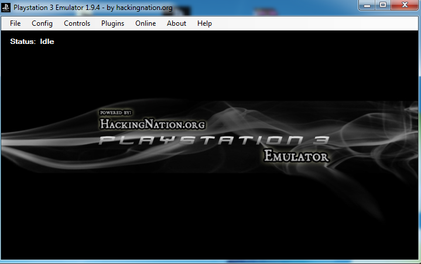The width and height of the screenshot is (421, 264).
Task: Click the 'Status: Idle' text
Action: click(32, 42)
